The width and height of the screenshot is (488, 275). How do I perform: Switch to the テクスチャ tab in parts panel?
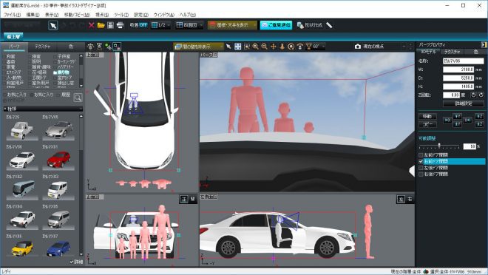[x=43, y=47]
